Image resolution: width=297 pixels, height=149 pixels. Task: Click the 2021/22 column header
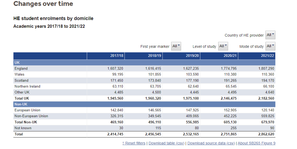(268, 56)
